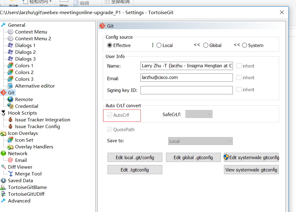Image resolution: width=296 pixels, height=212 pixels.
Task: Open Merge Tool settings page
Action: [28, 174]
